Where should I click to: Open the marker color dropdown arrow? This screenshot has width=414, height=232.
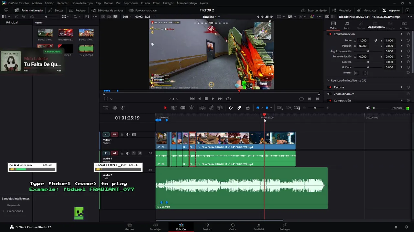click(x=271, y=108)
